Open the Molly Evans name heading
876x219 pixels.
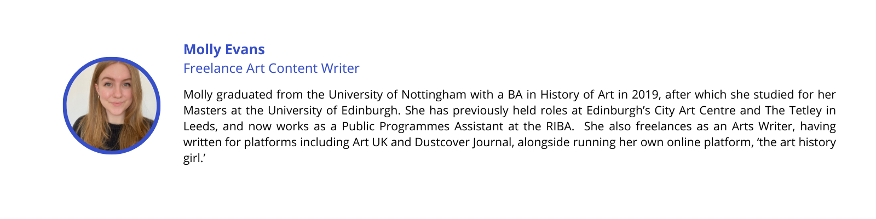click(x=224, y=50)
